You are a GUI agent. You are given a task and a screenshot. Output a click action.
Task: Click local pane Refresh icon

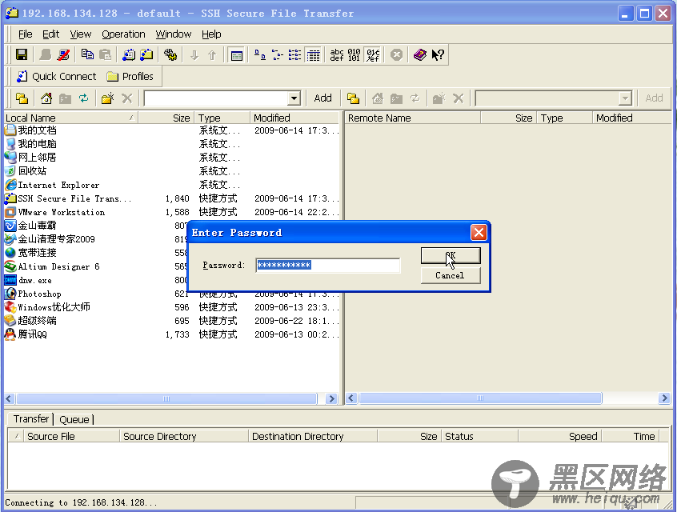point(83,98)
